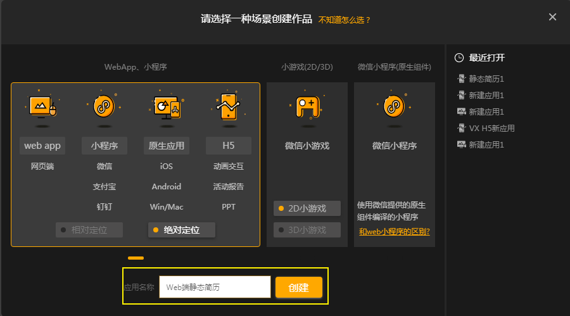Click the 原生应用 label button
Viewport: 570px width, 316px height.
tap(167, 146)
